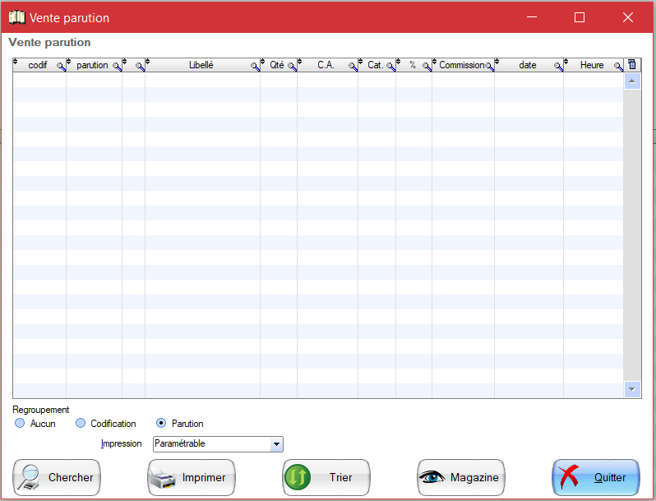This screenshot has width=656, height=501.
Task: Click the search icon in date column
Action: tap(558, 67)
